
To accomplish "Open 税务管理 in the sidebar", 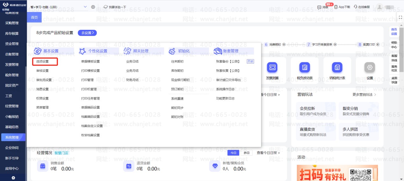I will (x=12, y=75).
